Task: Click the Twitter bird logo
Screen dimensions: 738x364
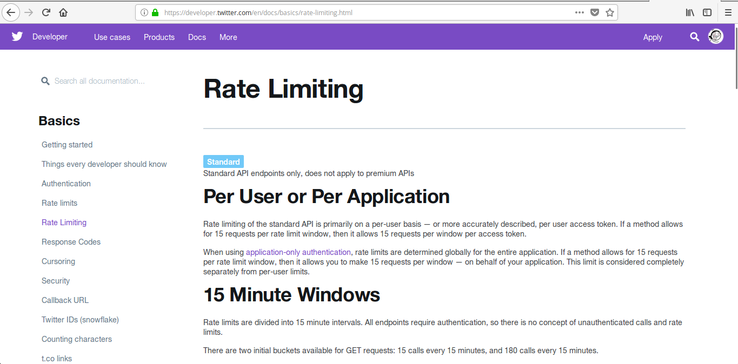Action: click(x=17, y=37)
